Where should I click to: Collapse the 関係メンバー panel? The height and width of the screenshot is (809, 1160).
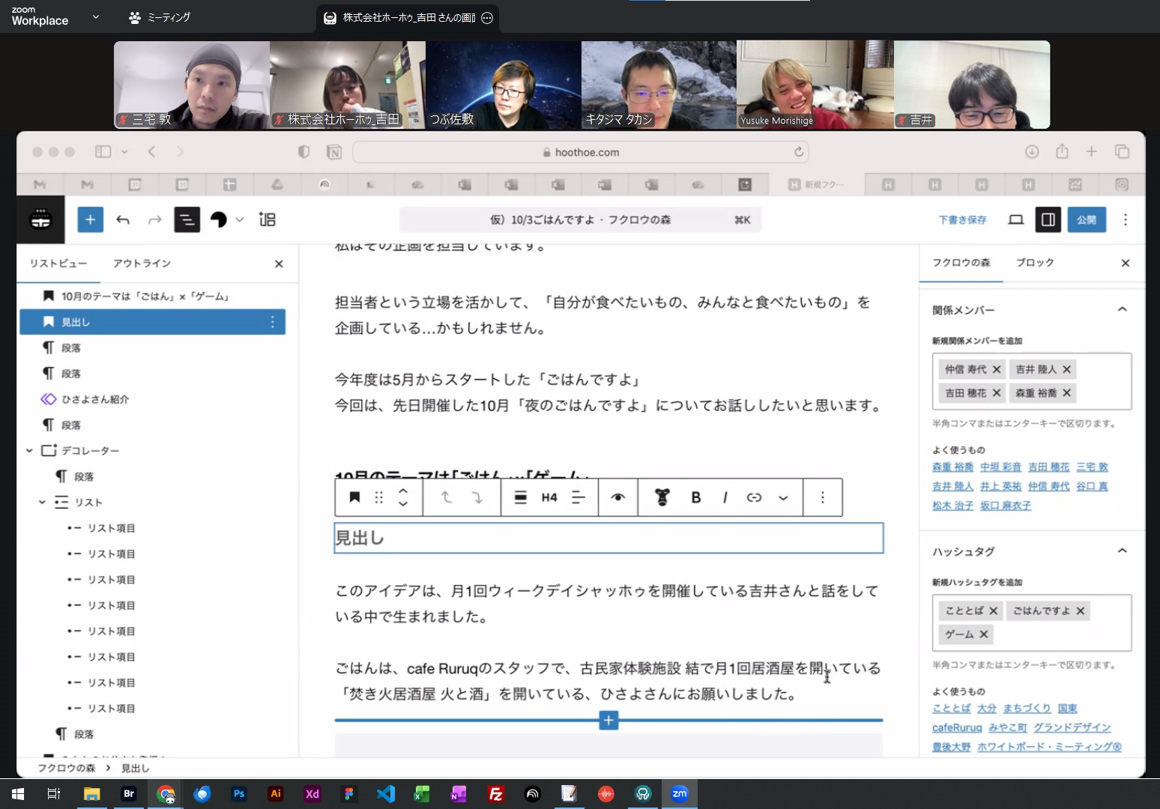click(1122, 309)
